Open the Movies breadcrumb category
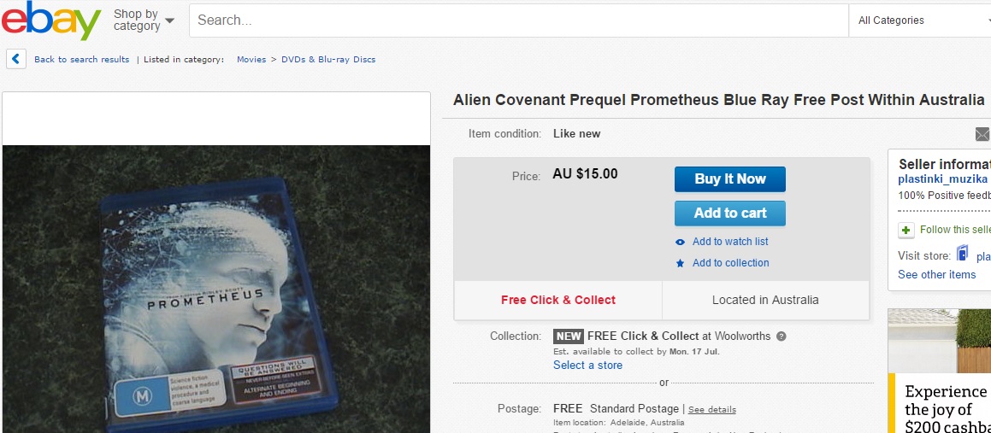Image resolution: width=991 pixels, height=433 pixels. 251,60
